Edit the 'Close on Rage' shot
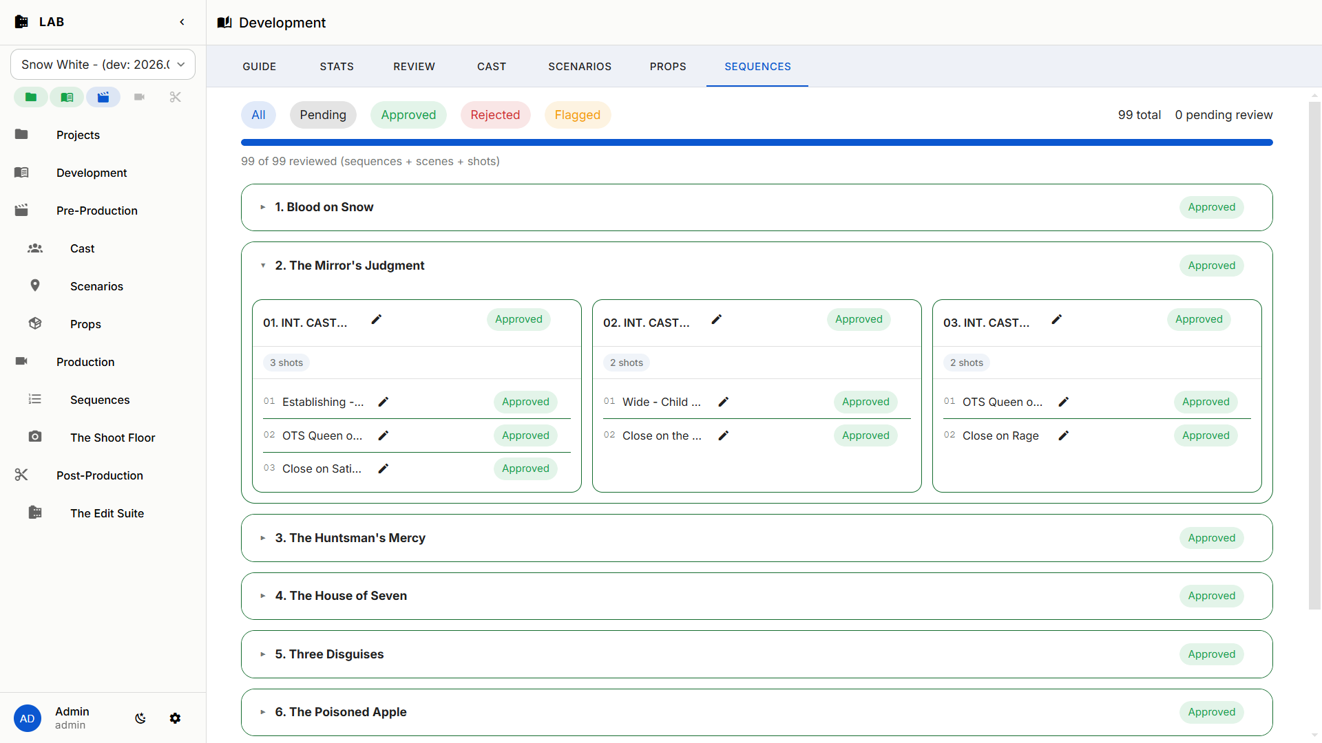 (x=1063, y=435)
